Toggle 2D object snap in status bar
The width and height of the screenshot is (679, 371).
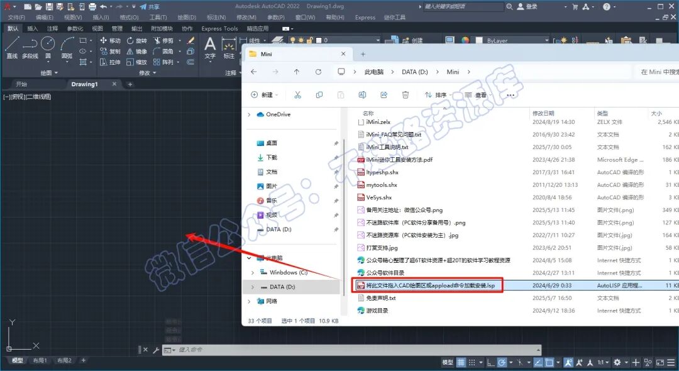point(549,362)
